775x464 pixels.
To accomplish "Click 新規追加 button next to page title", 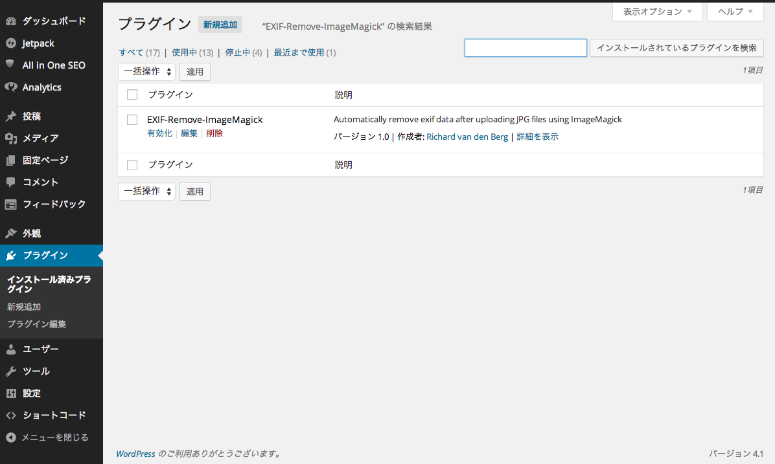I will (x=220, y=25).
